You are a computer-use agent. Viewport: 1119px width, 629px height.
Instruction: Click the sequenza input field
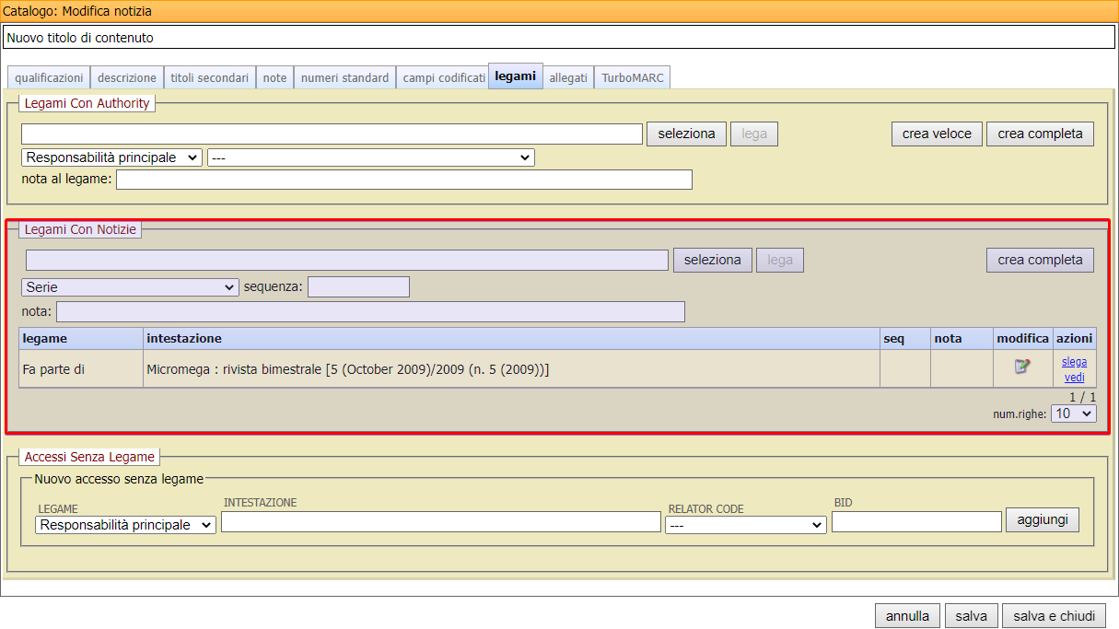click(358, 287)
